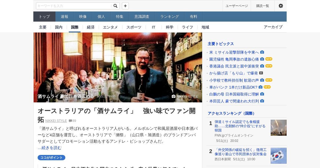This screenshot has height=168, width=320.
Task: Go to the ライフ category
Action: click(x=187, y=27)
